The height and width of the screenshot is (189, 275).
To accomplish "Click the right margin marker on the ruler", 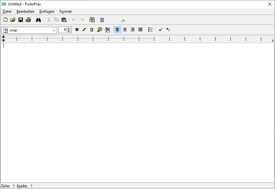I will [273, 40].
